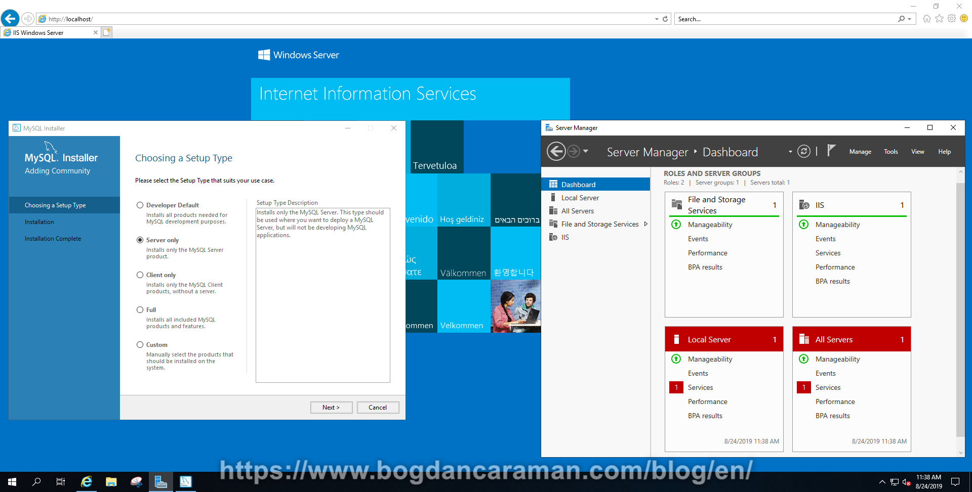The image size is (972, 492).
Task: Close the IIS Windows Server tab
Action: (96, 32)
